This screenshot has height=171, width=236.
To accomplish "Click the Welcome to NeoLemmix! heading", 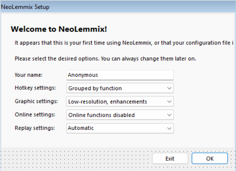I will tap(59, 29).
